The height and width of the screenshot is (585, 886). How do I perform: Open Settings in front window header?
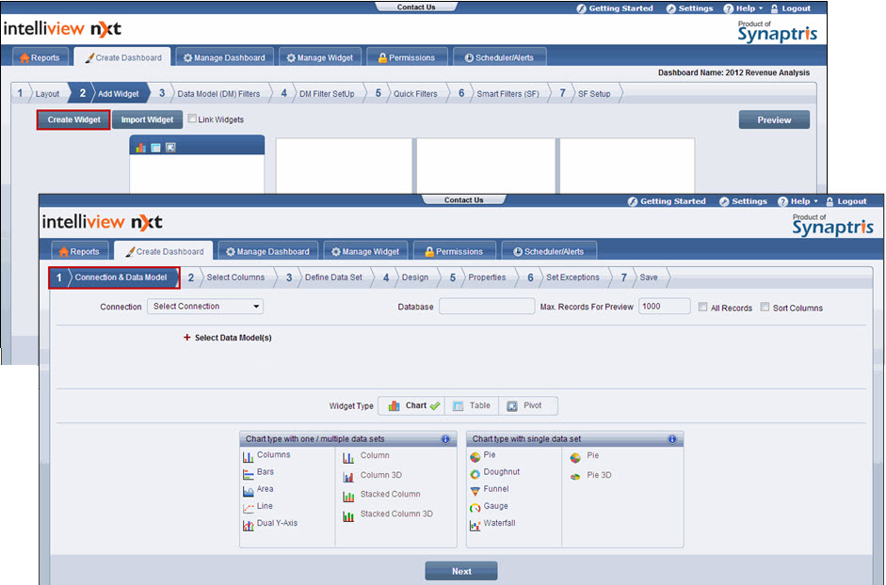pos(743,201)
